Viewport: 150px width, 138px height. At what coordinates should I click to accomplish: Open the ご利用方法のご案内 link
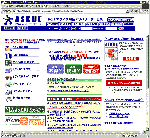[x=119, y=113]
